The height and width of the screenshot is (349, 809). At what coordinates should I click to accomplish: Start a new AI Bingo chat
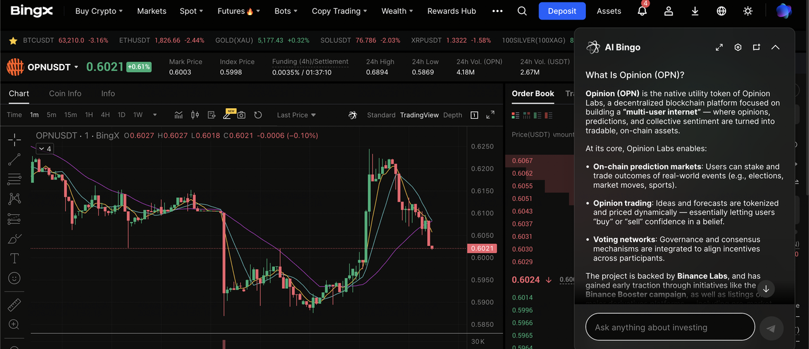click(757, 47)
